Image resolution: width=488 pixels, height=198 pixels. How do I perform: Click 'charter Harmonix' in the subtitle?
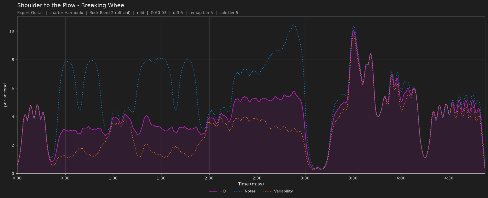pyautogui.click(x=66, y=13)
